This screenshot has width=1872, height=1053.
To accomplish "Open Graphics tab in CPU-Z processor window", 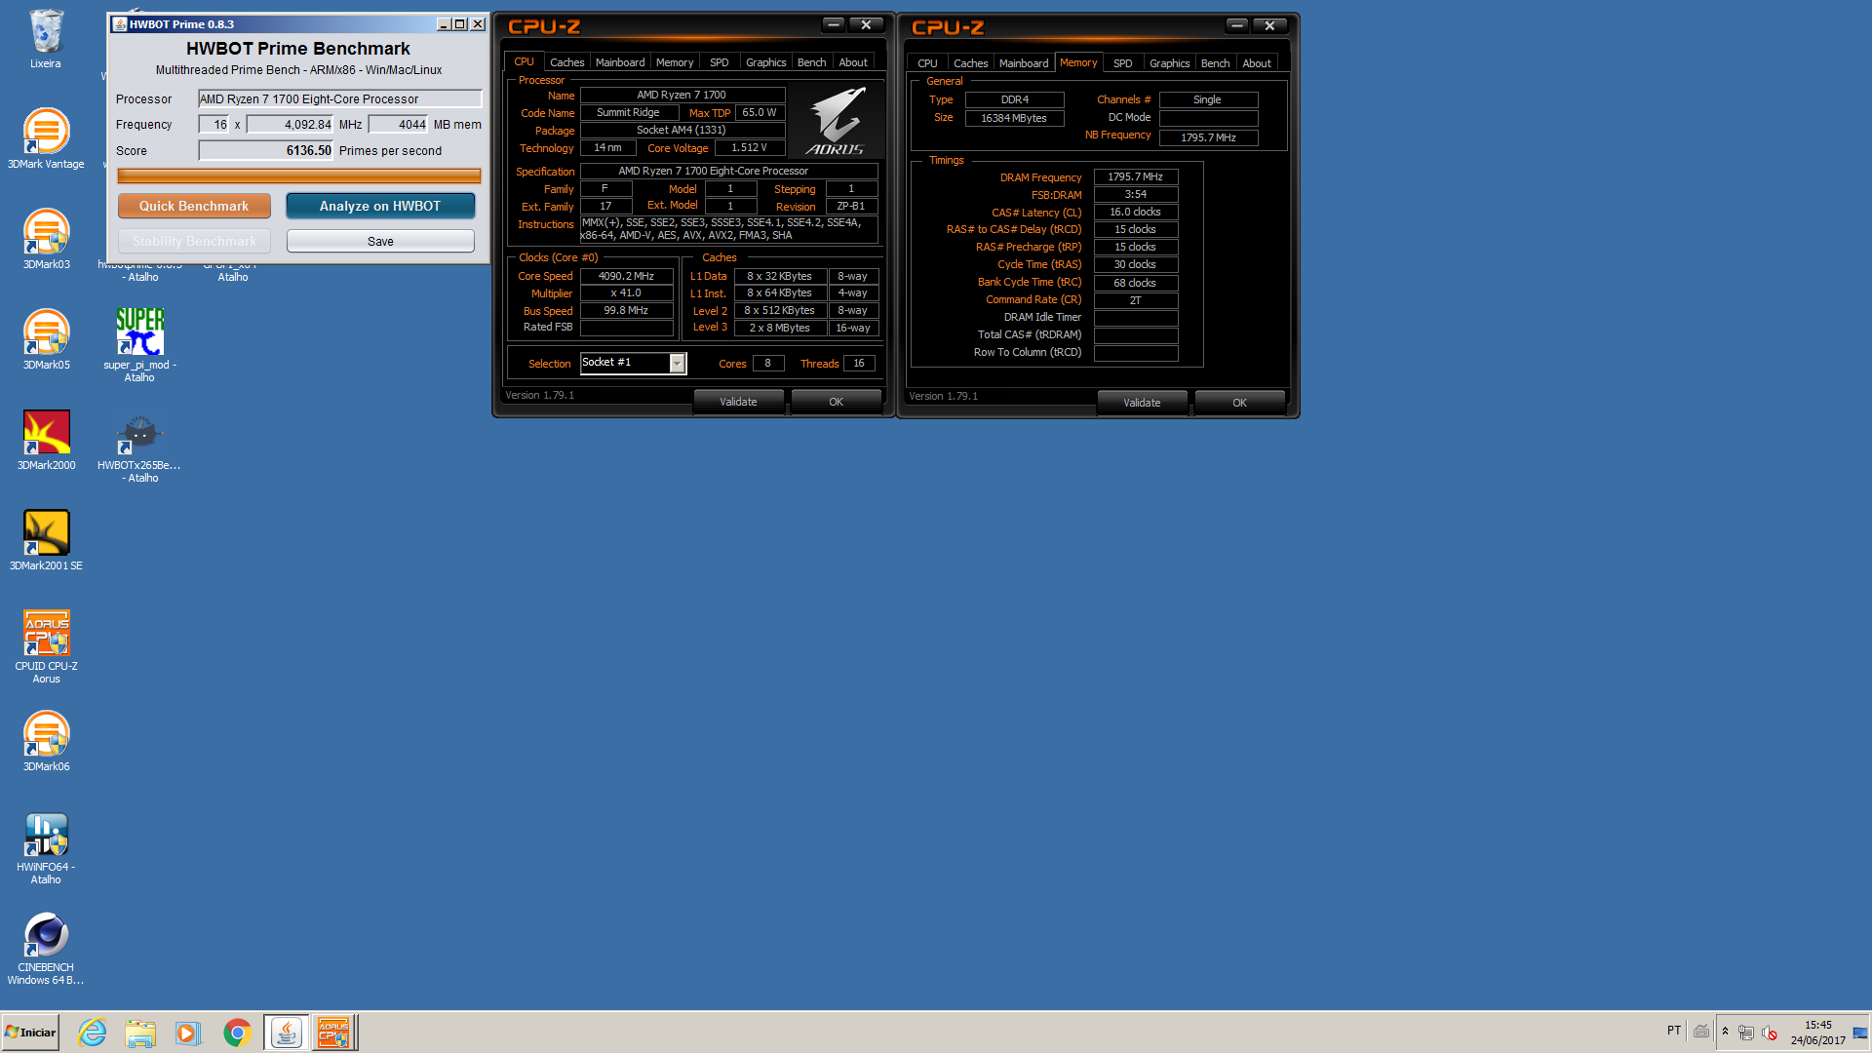I will click(766, 62).
